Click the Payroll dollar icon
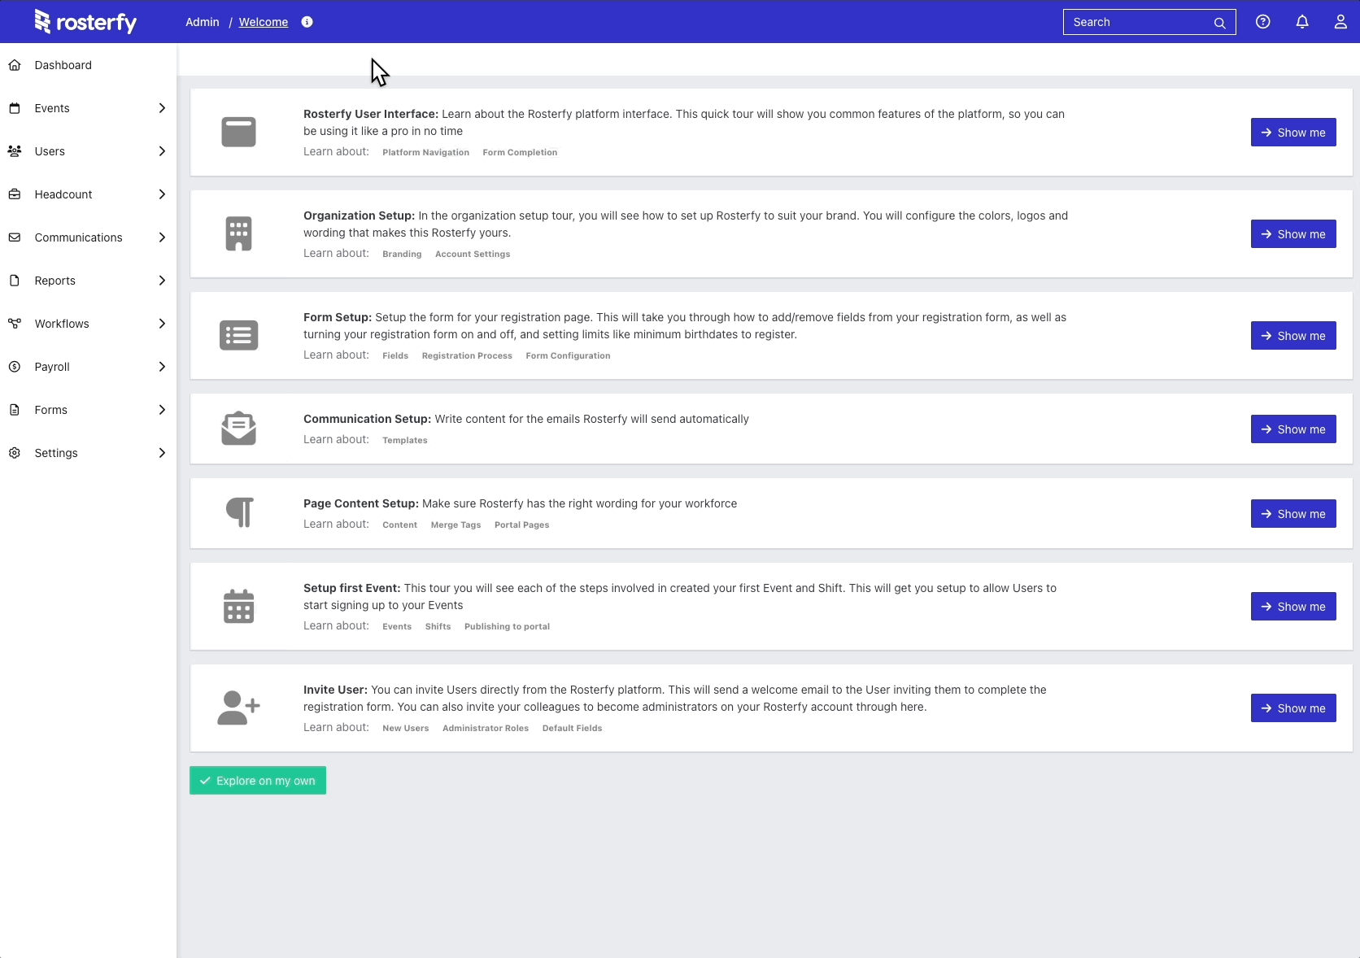The image size is (1360, 958). [x=15, y=367]
